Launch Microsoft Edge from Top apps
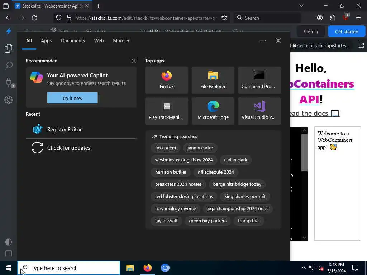Screen dimensions: 367x275 point(213,111)
